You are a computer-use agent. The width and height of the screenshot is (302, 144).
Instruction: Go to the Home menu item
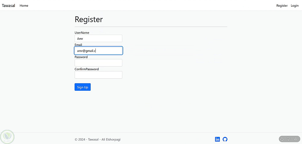(x=24, y=5)
